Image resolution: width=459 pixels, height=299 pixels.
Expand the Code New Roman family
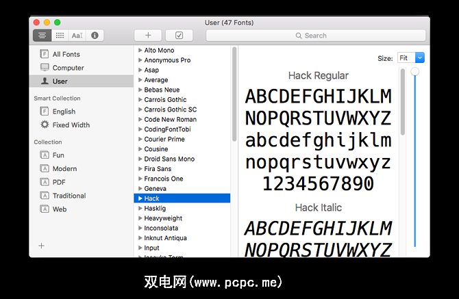[x=140, y=119]
